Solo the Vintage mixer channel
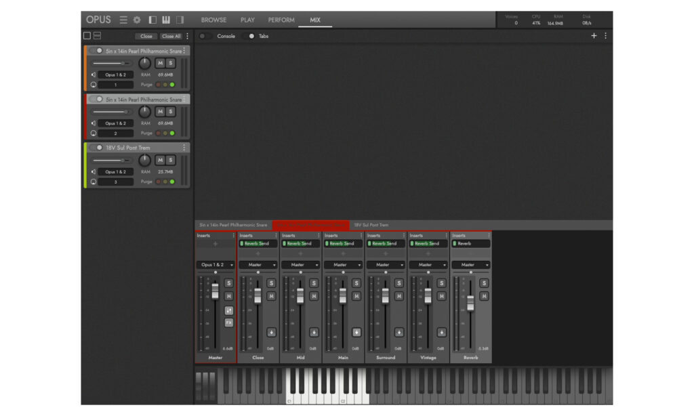This screenshot has height=416, width=694. [x=441, y=283]
